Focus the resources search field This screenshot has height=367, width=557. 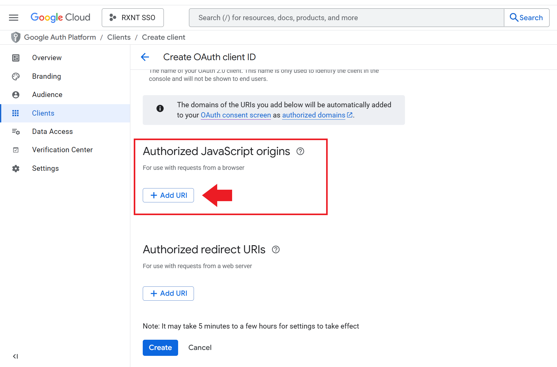[x=346, y=18]
